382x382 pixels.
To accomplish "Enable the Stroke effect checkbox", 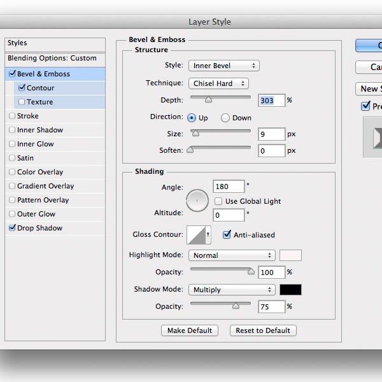I will point(12,116).
